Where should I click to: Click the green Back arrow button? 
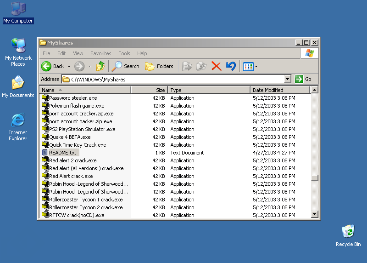pos(46,66)
